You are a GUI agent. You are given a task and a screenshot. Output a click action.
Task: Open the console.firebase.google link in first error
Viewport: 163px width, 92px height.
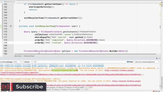pos(119,70)
